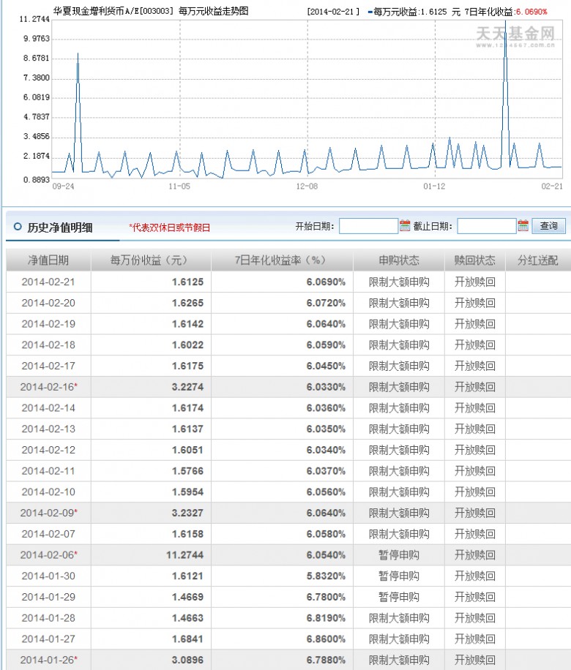Click the date cell 2014-02-19

click(x=48, y=324)
